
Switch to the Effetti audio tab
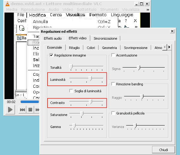pos(53,38)
